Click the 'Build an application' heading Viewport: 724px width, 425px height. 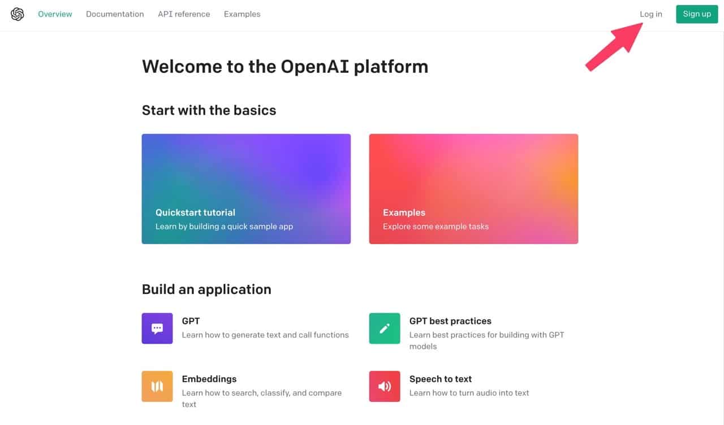tap(206, 289)
